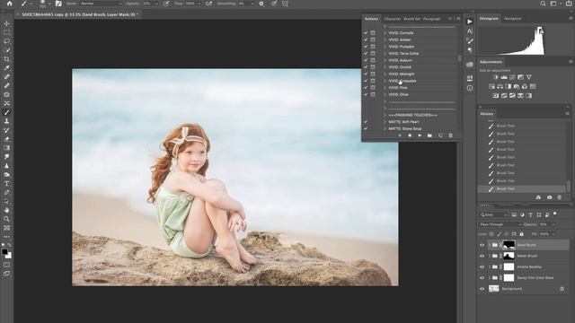This screenshot has width=575, height=323.
Task: Open the painting Mode dropdown in options bar
Action: point(102,4)
